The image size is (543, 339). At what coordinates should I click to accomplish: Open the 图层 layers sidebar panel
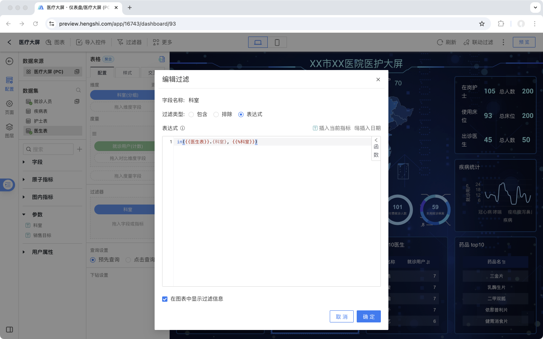9,130
